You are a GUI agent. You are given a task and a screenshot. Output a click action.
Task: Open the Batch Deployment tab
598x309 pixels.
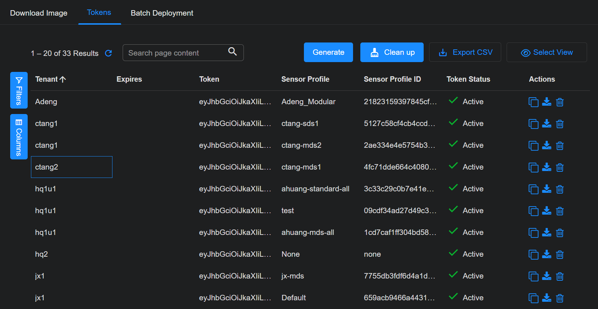point(162,13)
